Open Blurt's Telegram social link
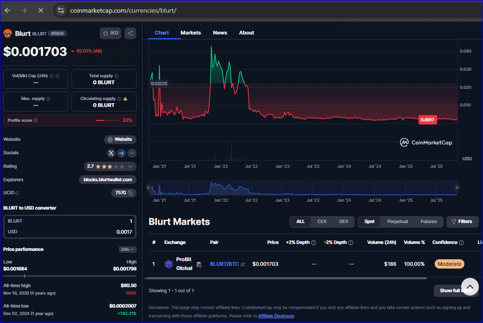 [x=121, y=153]
